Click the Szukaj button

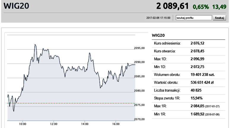click(219, 18)
